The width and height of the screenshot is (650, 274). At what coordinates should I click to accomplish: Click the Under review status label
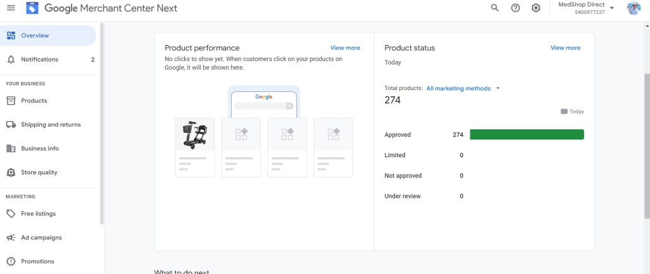402,196
